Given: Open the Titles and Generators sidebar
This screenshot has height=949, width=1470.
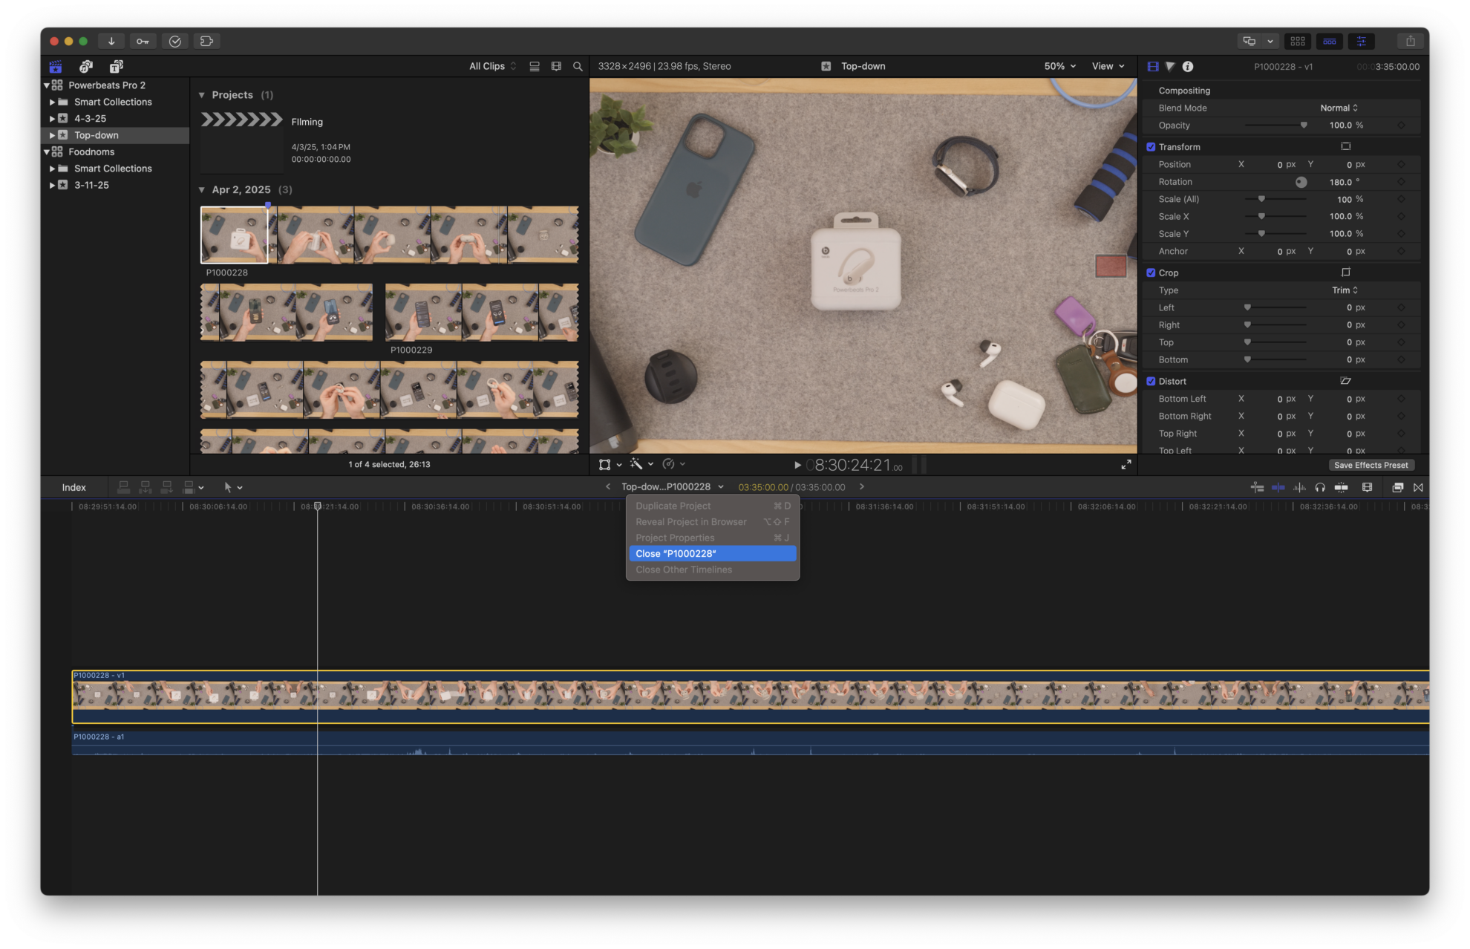Looking at the screenshot, I should [116, 66].
